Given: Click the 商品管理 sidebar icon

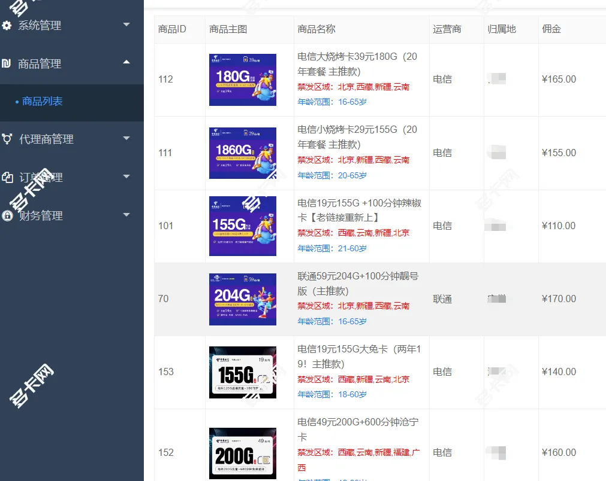Looking at the screenshot, I should click(x=6, y=63).
